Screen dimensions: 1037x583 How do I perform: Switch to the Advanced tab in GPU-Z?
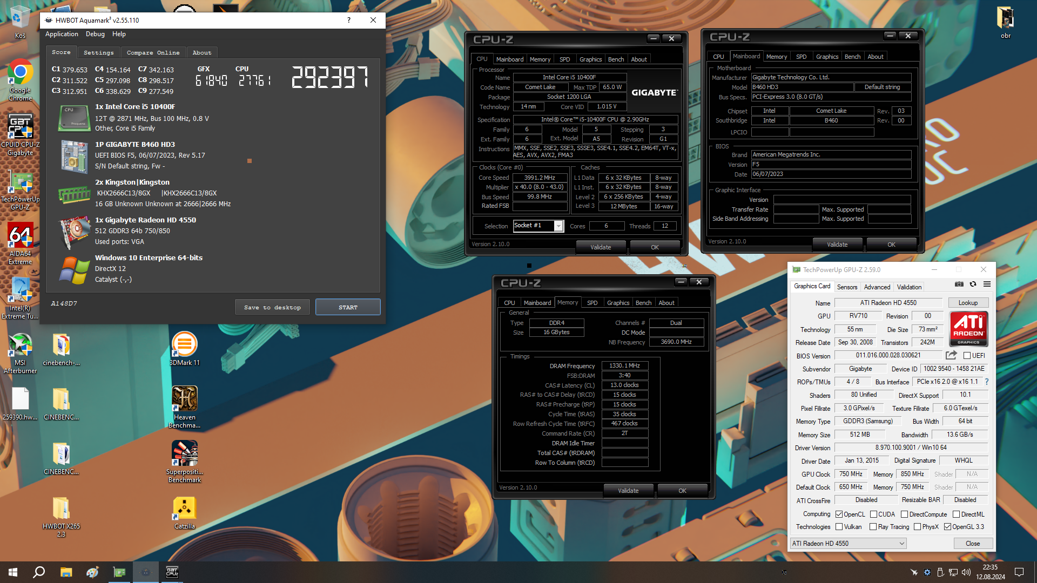[x=877, y=287]
